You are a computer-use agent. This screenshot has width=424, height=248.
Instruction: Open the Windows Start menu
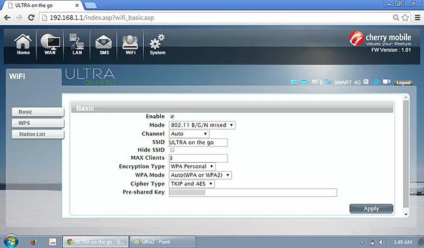point(11,241)
